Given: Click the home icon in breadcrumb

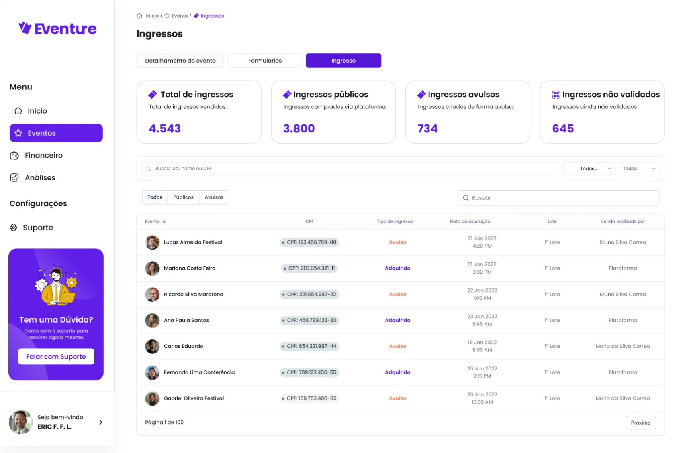Looking at the screenshot, I should pos(139,16).
